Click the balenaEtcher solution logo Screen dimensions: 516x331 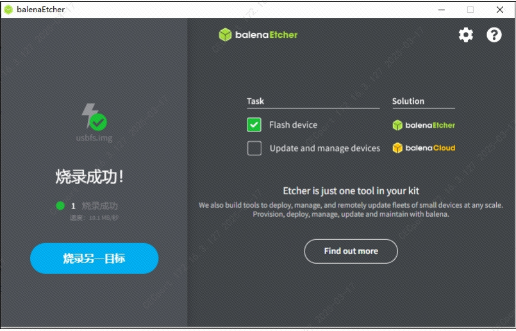[424, 125]
